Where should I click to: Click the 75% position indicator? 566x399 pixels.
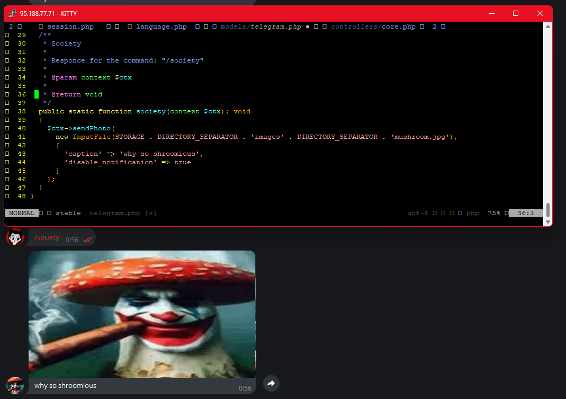point(494,213)
